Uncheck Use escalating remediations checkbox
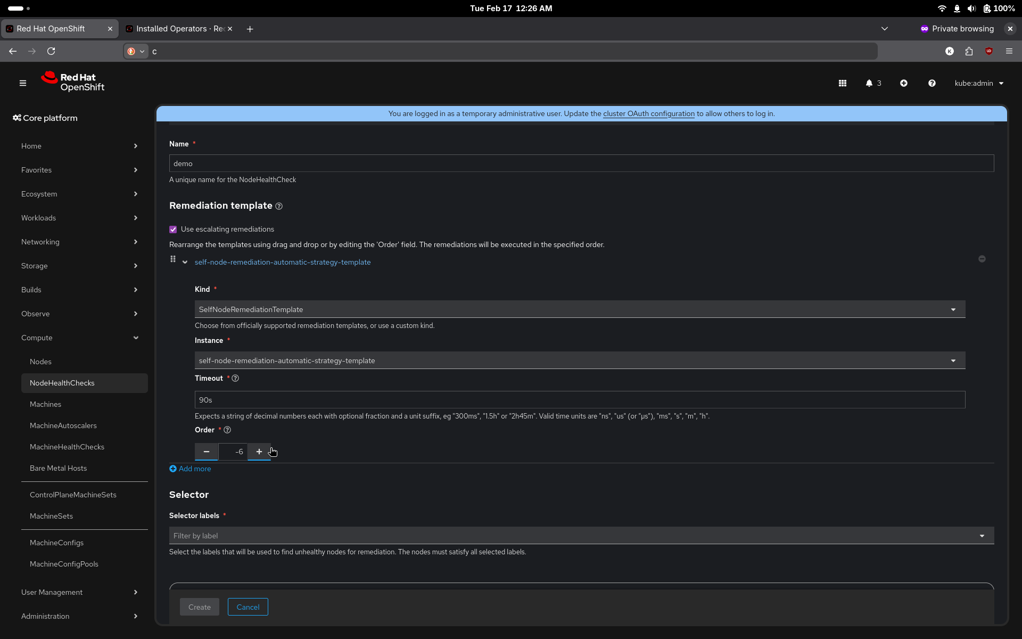The width and height of the screenshot is (1022, 639). coord(173,230)
